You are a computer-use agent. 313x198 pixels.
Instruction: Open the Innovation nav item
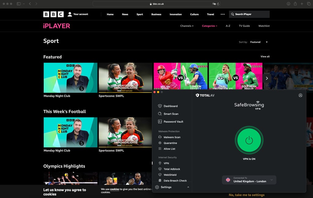click(x=176, y=14)
